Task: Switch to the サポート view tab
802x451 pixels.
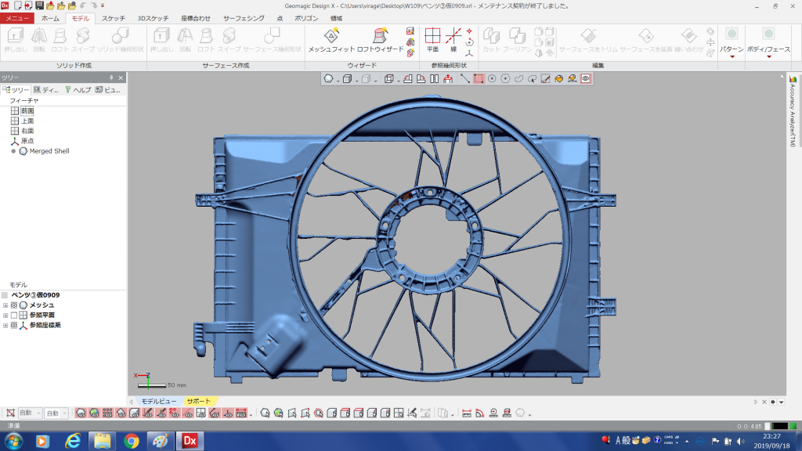Action: click(198, 401)
